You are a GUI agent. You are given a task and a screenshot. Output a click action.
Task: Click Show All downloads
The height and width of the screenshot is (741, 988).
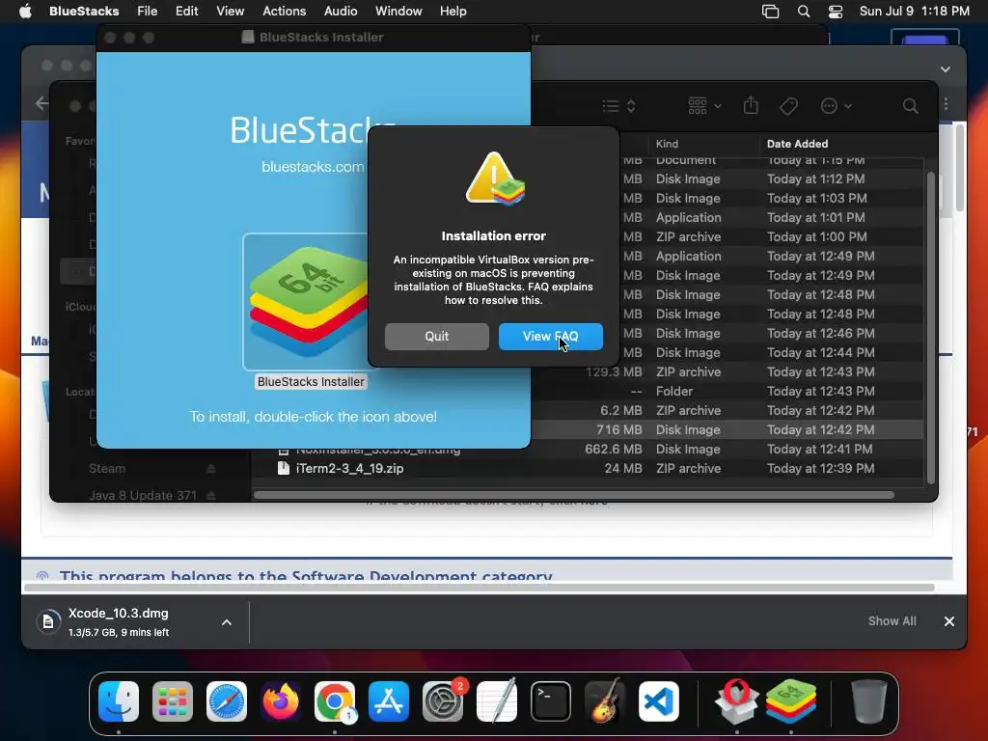(892, 621)
